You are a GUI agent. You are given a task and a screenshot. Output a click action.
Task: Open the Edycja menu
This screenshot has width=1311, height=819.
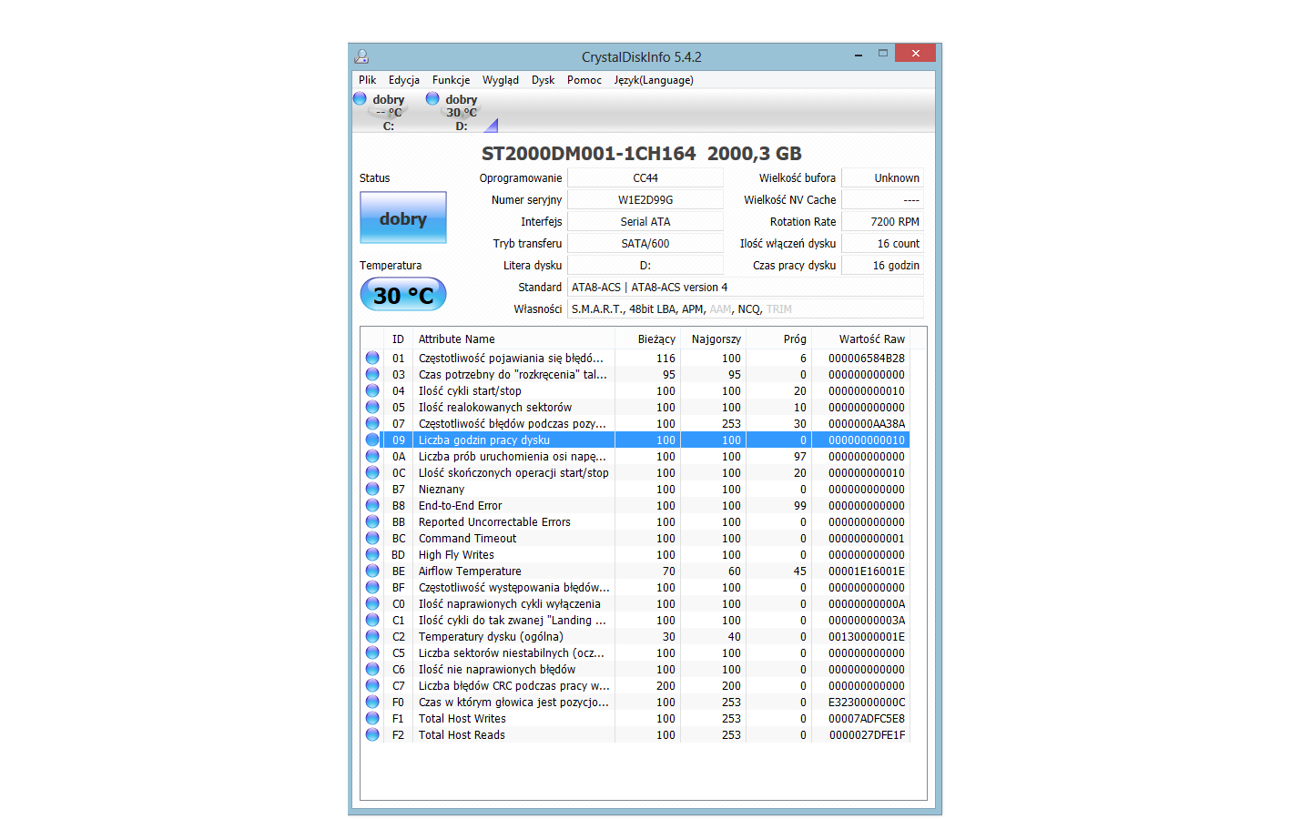(x=403, y=80)
